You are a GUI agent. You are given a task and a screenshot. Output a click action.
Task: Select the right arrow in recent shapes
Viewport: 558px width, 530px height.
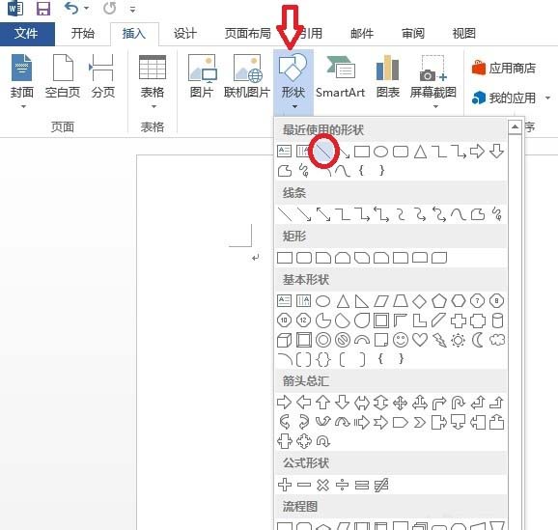coord(477,152)
